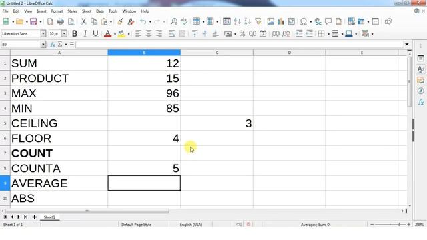The image size is (427, 240).
Task: Open the Name Box dropdown arrow
Action: click(43, 45)
